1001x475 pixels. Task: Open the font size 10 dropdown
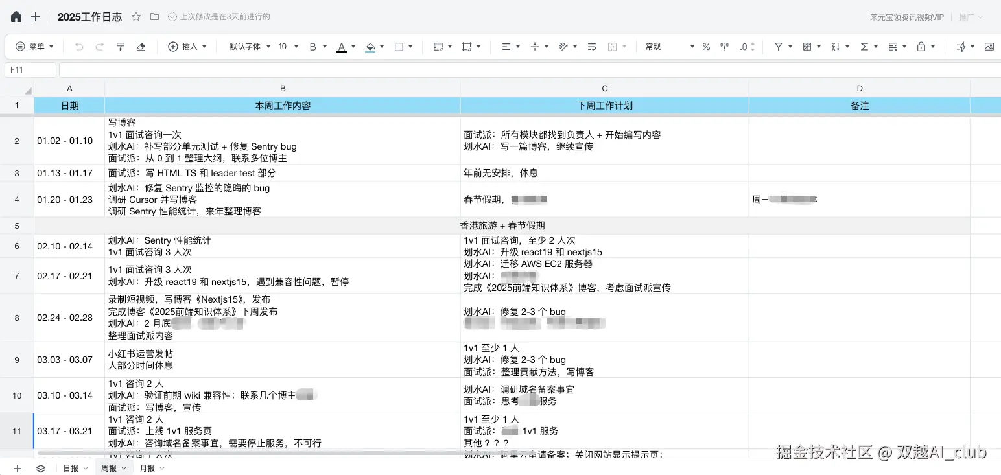(289, 47)
